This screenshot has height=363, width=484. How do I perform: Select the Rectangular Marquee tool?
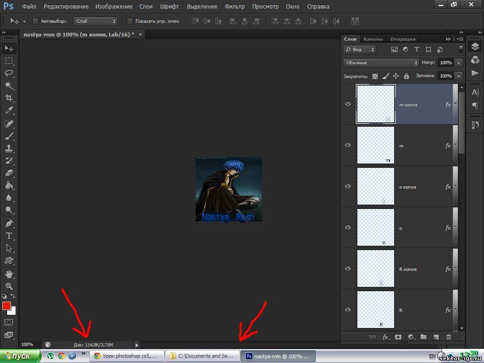(x=9, y=61)
